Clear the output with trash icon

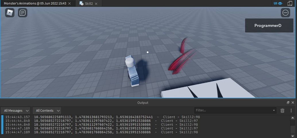click(x=282, y=111)
